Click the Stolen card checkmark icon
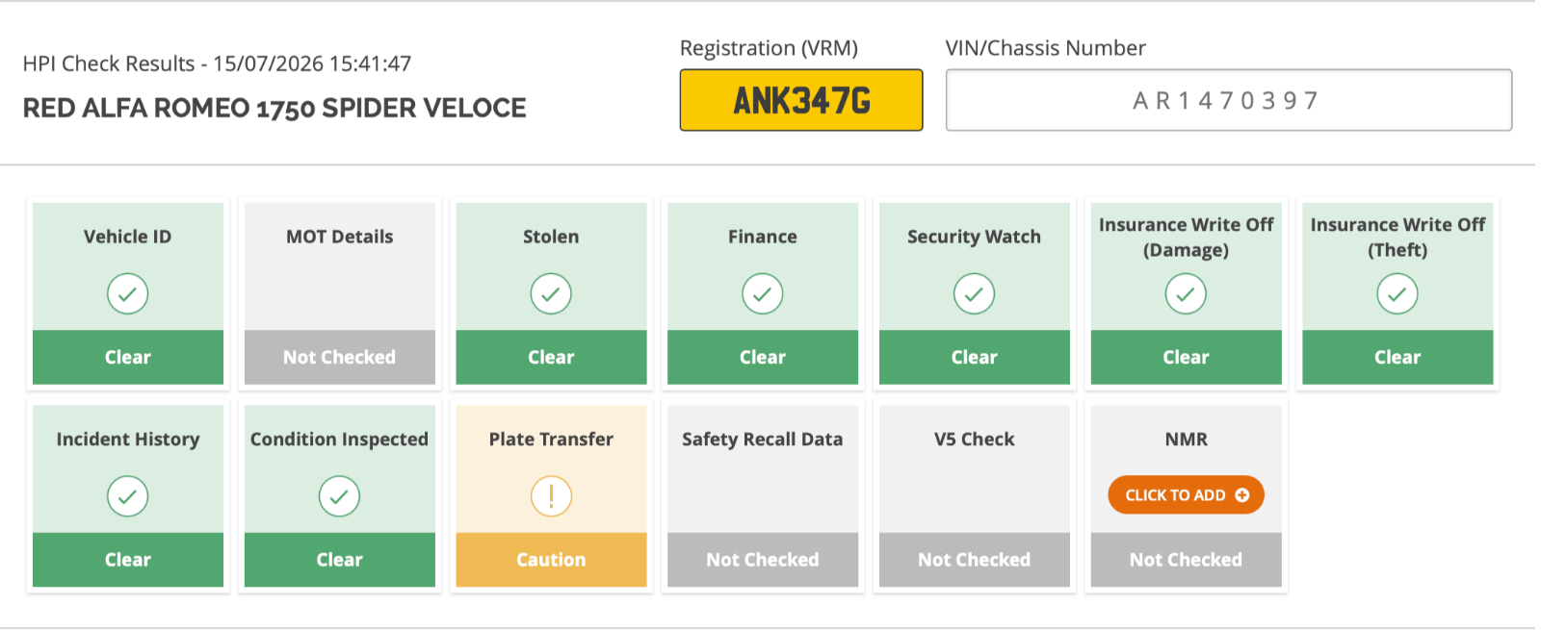Viewport: 1541px width, 630px height. pyautogui.click(x=551, y=294)
